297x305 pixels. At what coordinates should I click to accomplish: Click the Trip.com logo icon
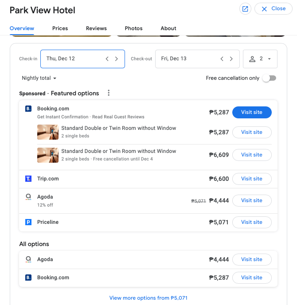click(28, 179)
